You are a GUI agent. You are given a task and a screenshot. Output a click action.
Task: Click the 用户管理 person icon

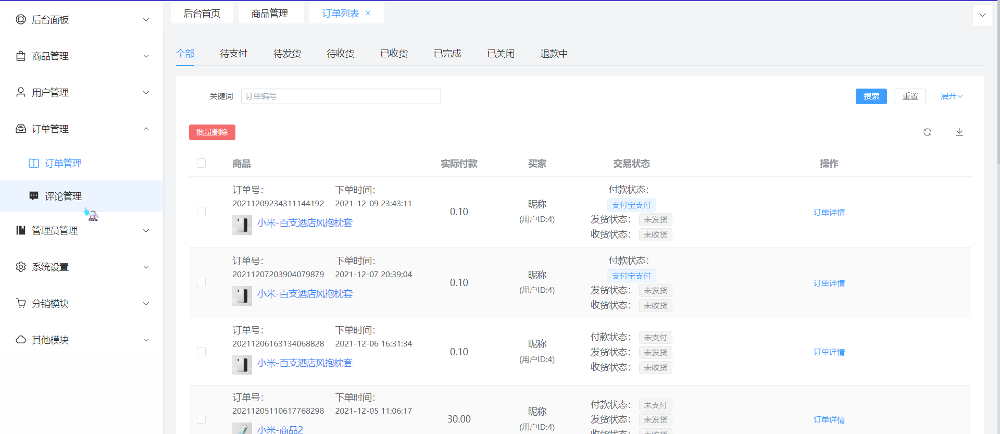(21, 92)
